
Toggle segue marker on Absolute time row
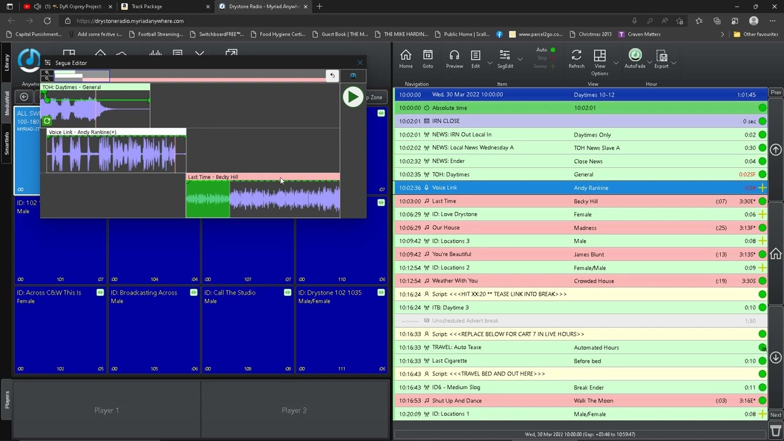pyautogui.click(x=762, y=108)
